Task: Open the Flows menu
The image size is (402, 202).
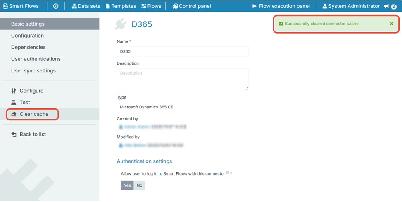Action: [x=151, y=6]
